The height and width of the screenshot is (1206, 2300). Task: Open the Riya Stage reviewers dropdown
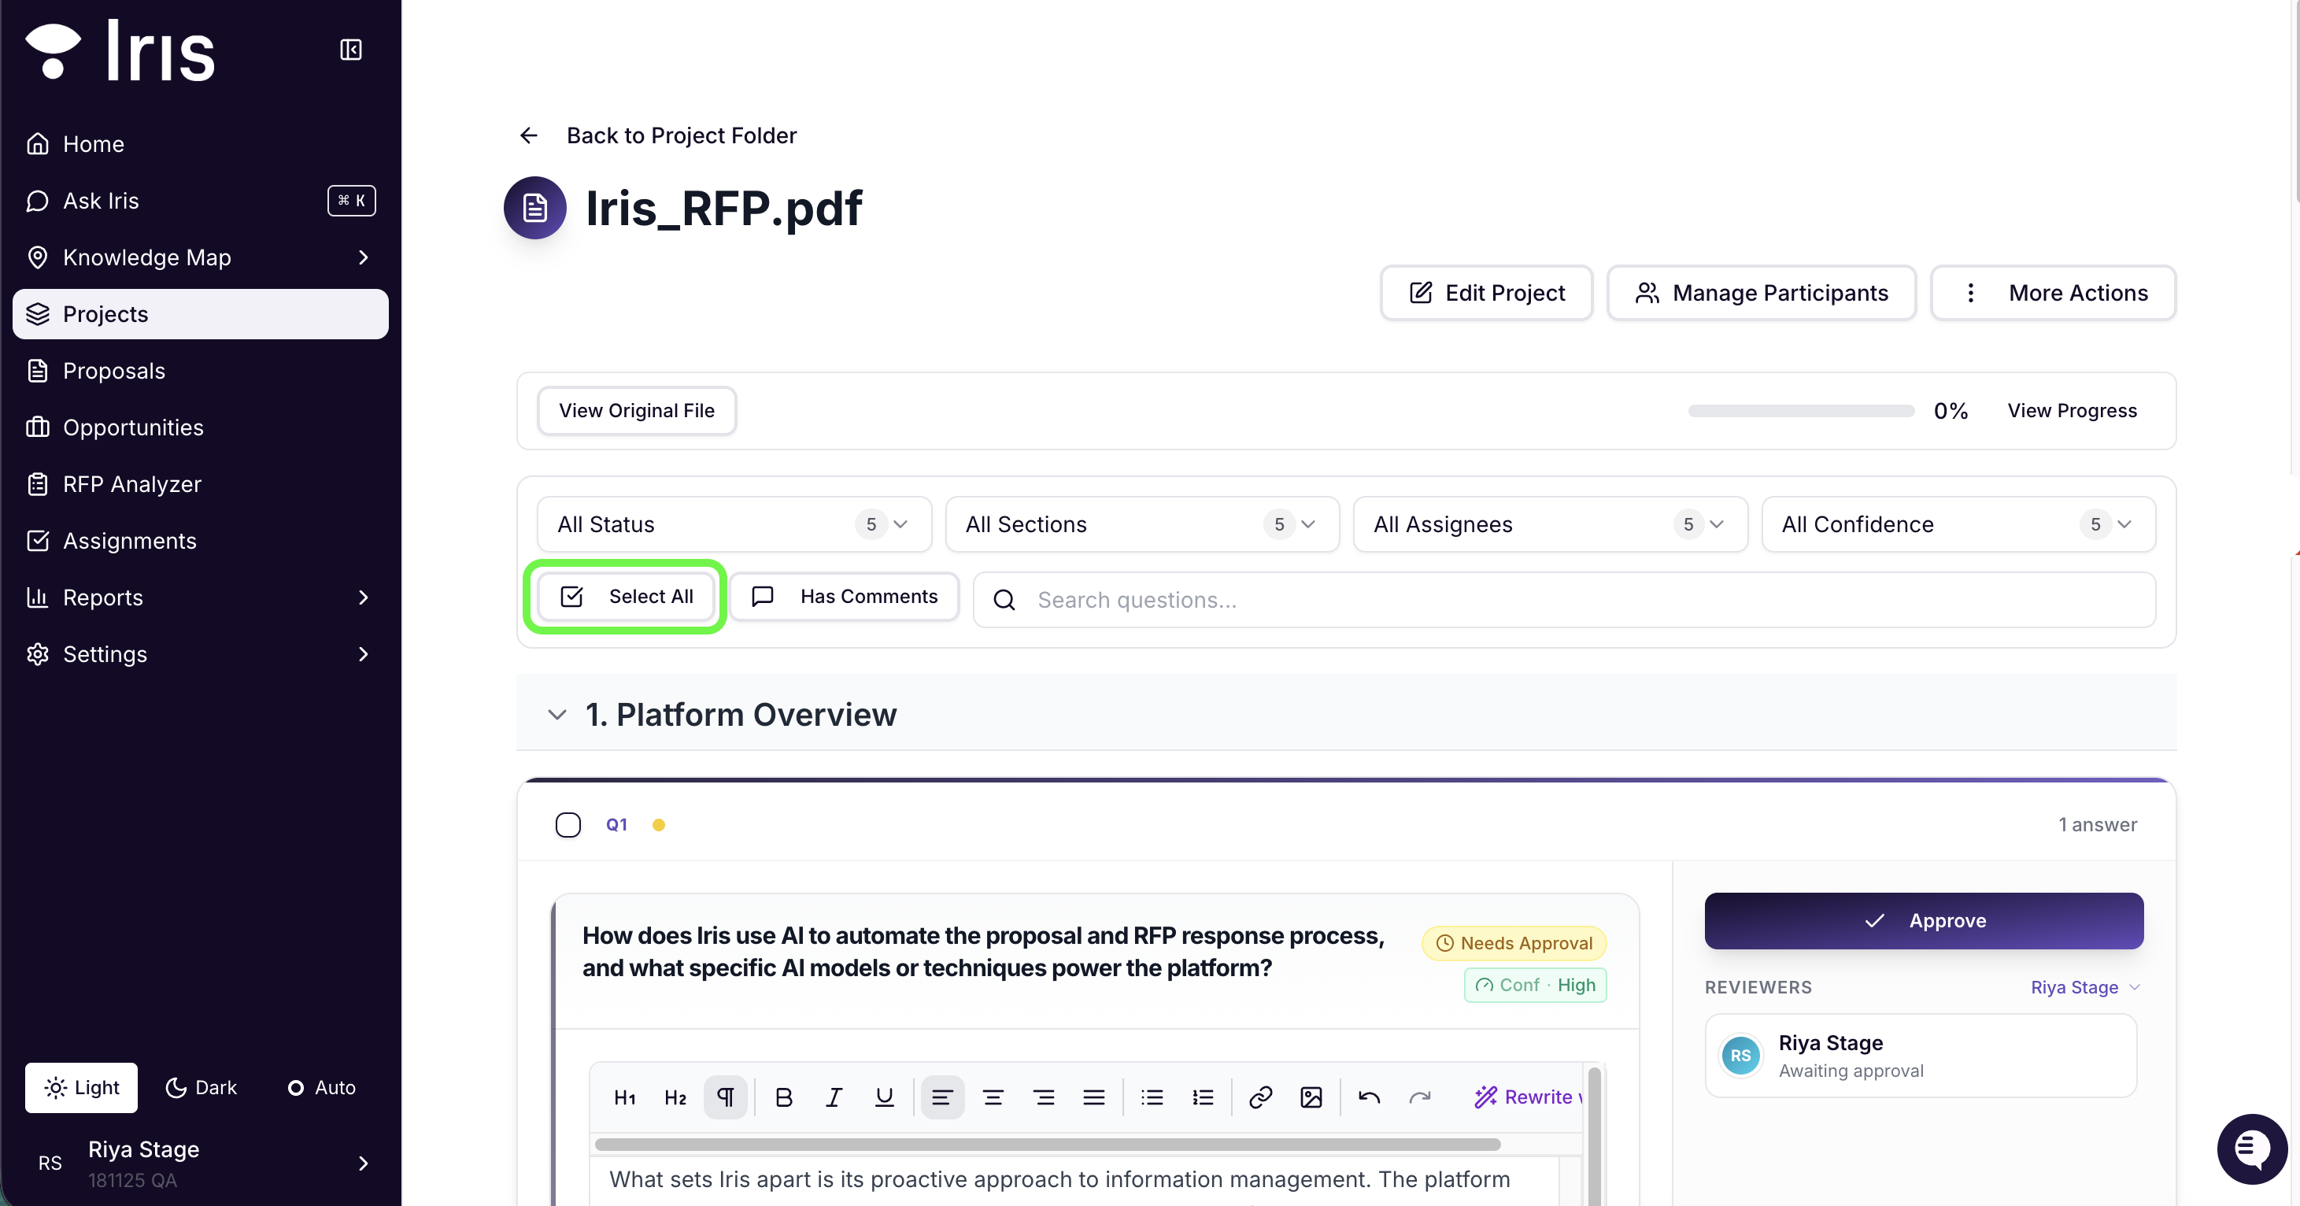coord(2085,987)
